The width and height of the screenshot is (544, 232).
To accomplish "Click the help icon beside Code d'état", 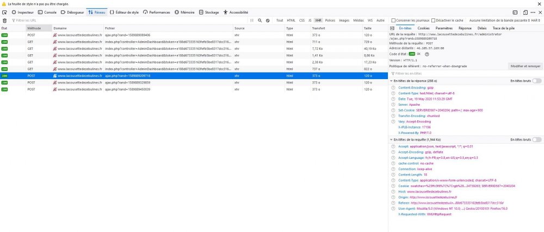I will point(426,54).
